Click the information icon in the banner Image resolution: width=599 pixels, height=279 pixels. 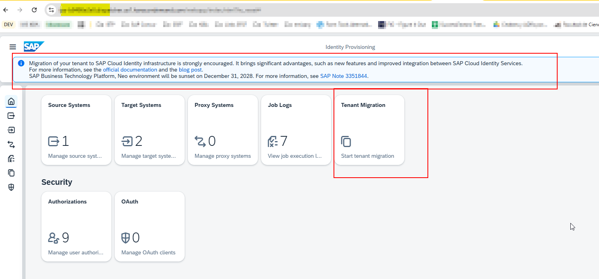click(21, 63)
